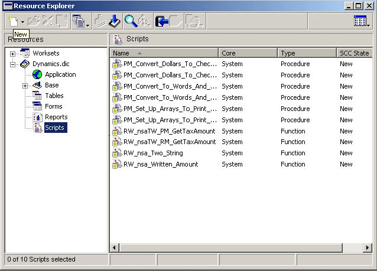Screen dimensions: 377x271
Task: Click the greyed-out Duplicate toolbar icon
Action: [63, 21]
